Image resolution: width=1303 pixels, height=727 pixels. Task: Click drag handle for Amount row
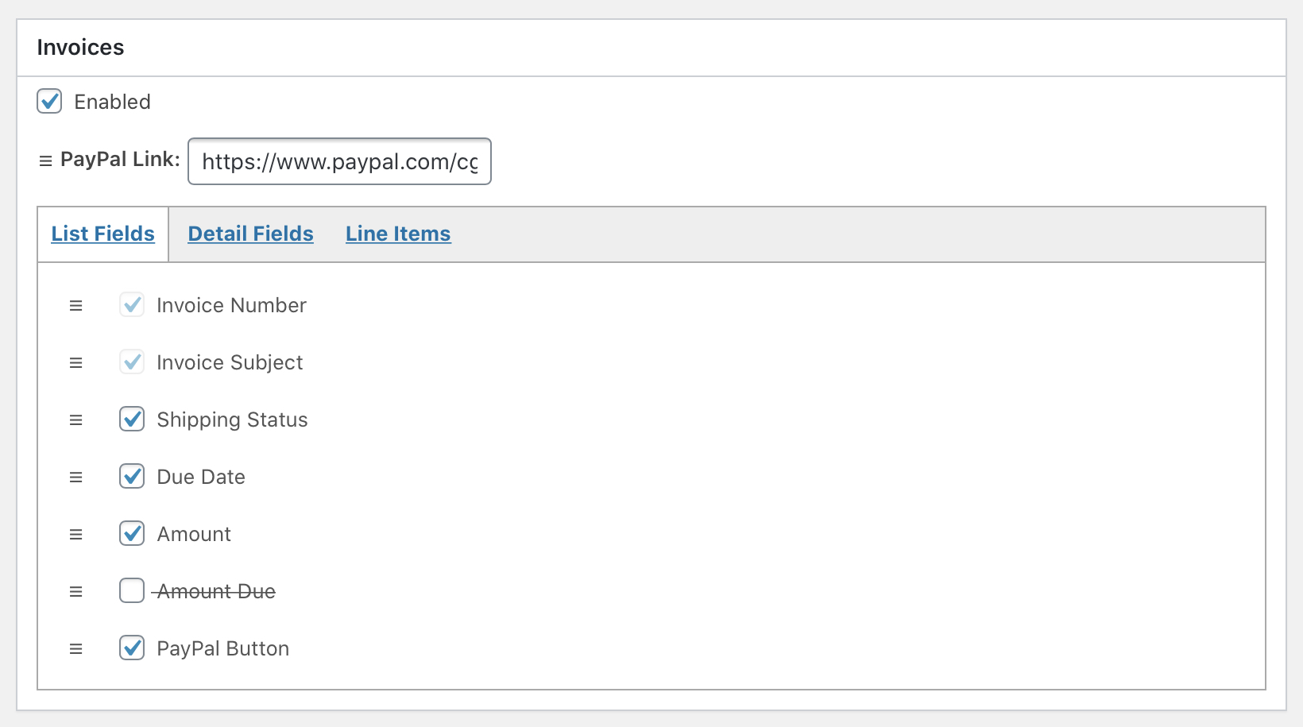tap(75, 535)
